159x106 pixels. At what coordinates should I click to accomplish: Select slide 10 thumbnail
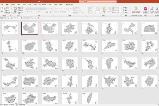[30, 46]
